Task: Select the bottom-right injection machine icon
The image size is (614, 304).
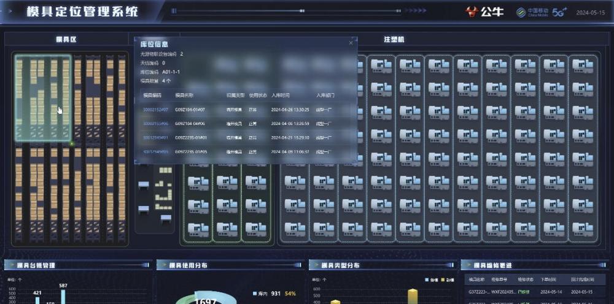Action: 582,229
